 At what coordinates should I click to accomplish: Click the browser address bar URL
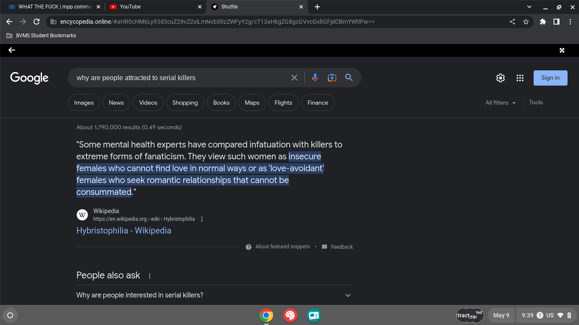[x=218, y=22]
